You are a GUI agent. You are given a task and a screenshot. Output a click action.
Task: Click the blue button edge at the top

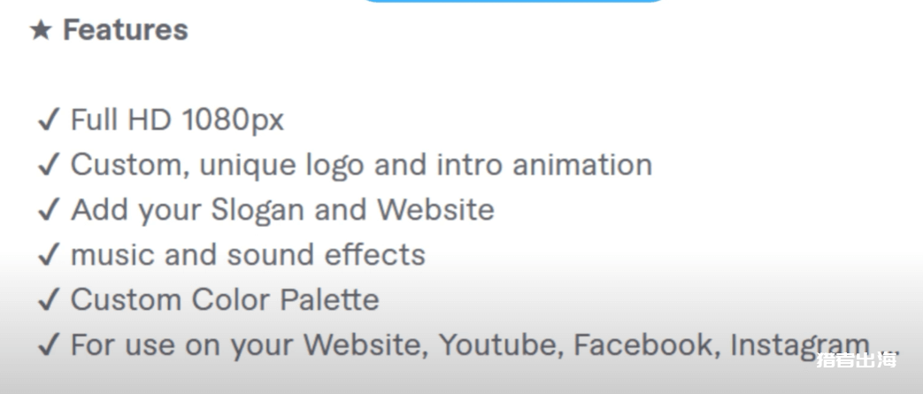(x=513, y=1)
